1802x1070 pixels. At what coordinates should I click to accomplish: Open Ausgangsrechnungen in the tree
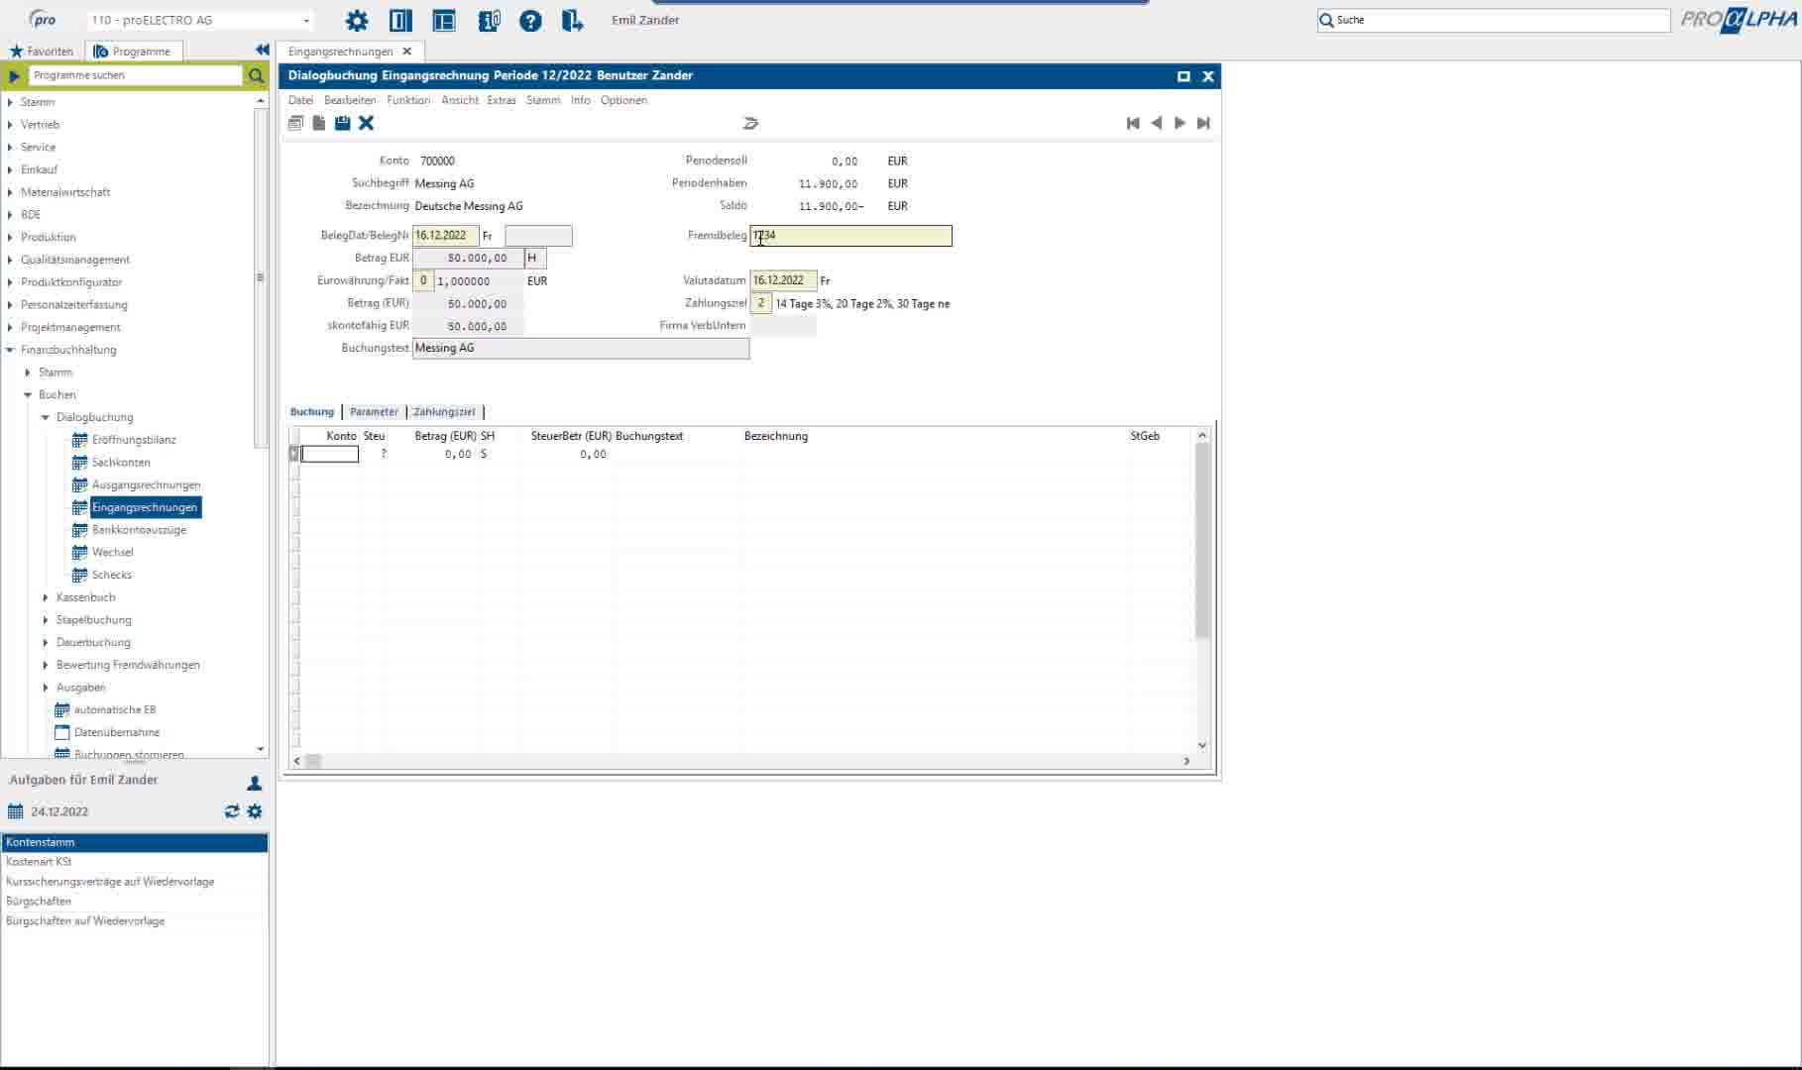click(x=146, y=485)
